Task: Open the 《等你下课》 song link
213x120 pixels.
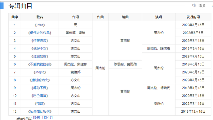Action: pos(40,88)
